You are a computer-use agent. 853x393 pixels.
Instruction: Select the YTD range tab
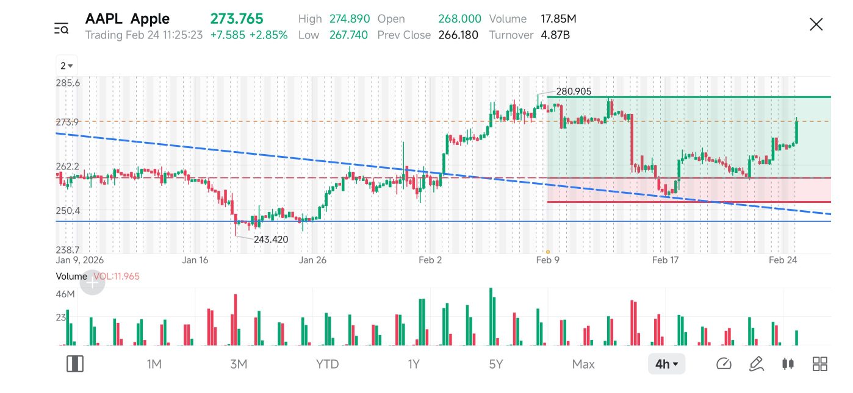tap(327, 364)
